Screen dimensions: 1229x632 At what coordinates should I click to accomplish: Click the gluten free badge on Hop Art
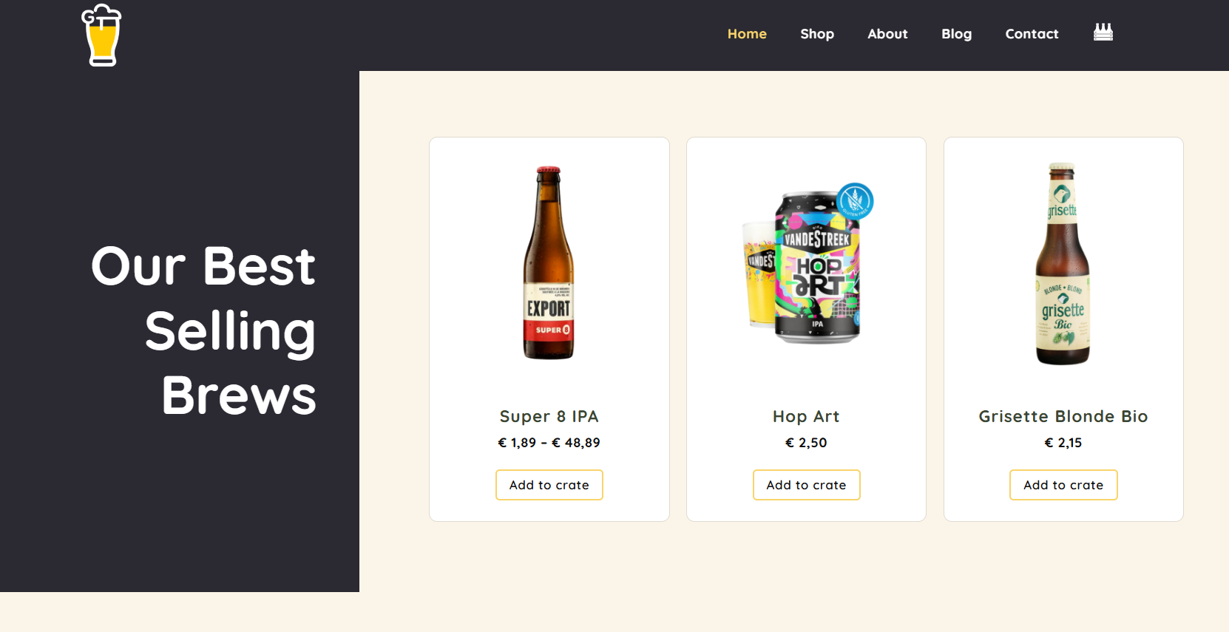pyautogui.click(x=856, y=201)
